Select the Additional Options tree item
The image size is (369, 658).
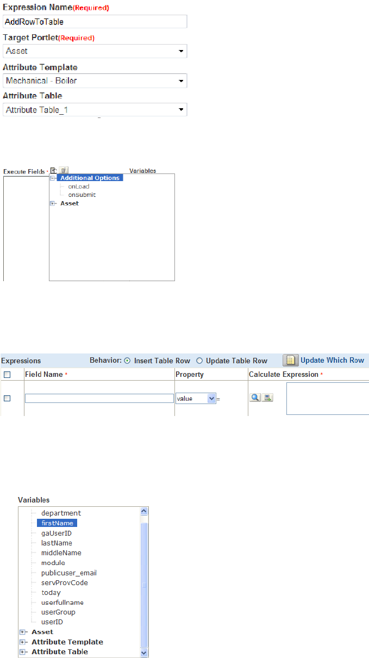(90, 178)
